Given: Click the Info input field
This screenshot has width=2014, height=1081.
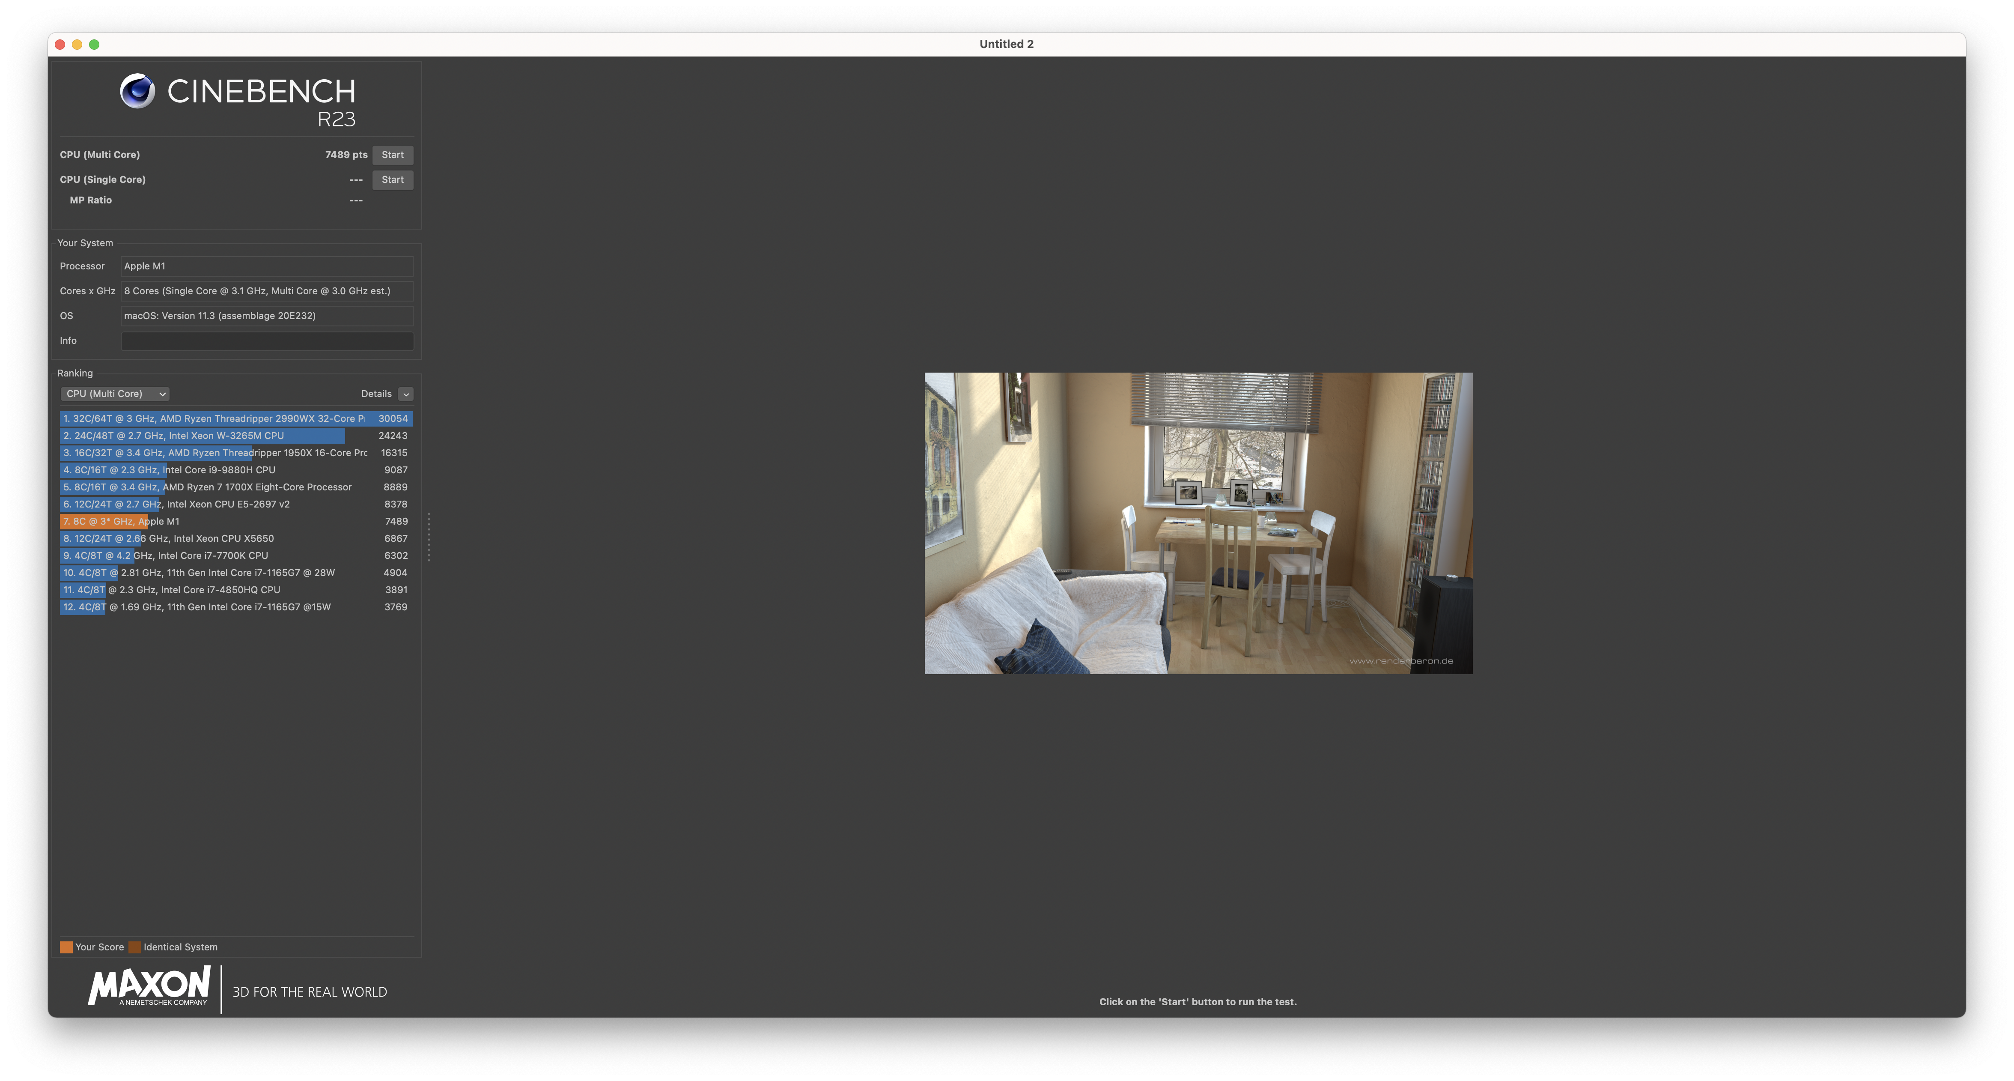Looking at the screenshot, I should 267,341.
